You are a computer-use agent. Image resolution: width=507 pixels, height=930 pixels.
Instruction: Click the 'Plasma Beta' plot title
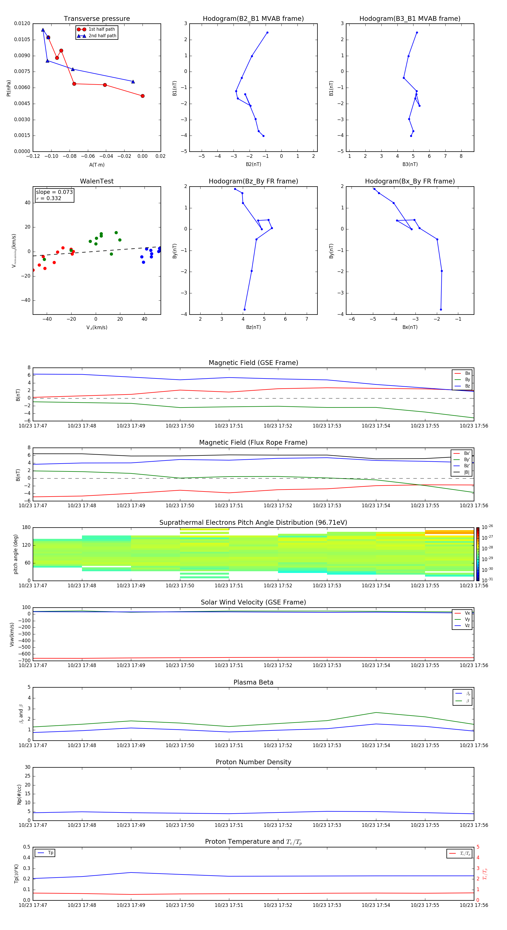253,682
